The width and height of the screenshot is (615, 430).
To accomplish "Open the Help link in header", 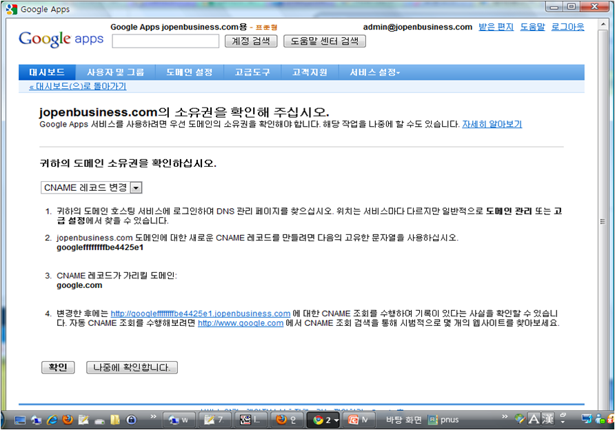I will [533, 27].
